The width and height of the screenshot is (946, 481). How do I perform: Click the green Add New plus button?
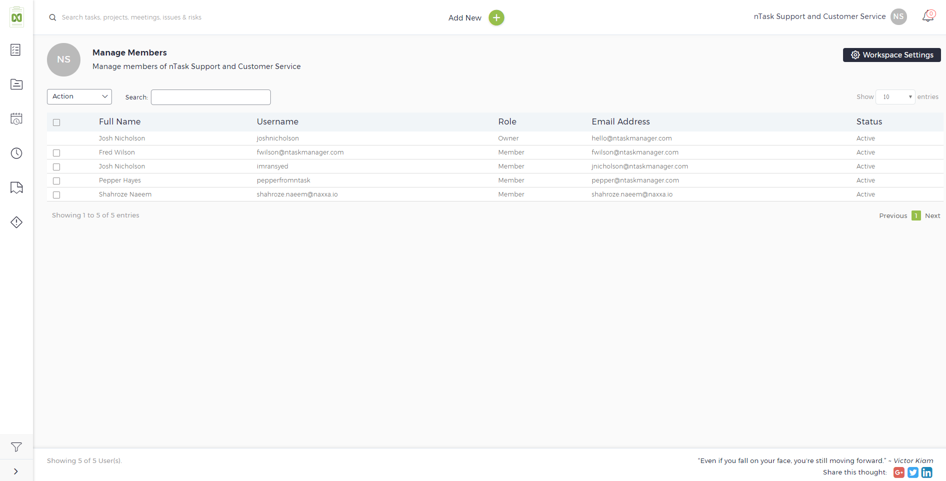(496, 18)
